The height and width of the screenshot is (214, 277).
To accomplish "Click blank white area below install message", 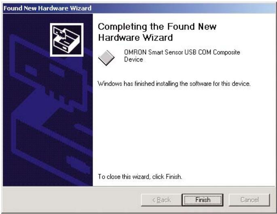I will [x=184, y=129].
